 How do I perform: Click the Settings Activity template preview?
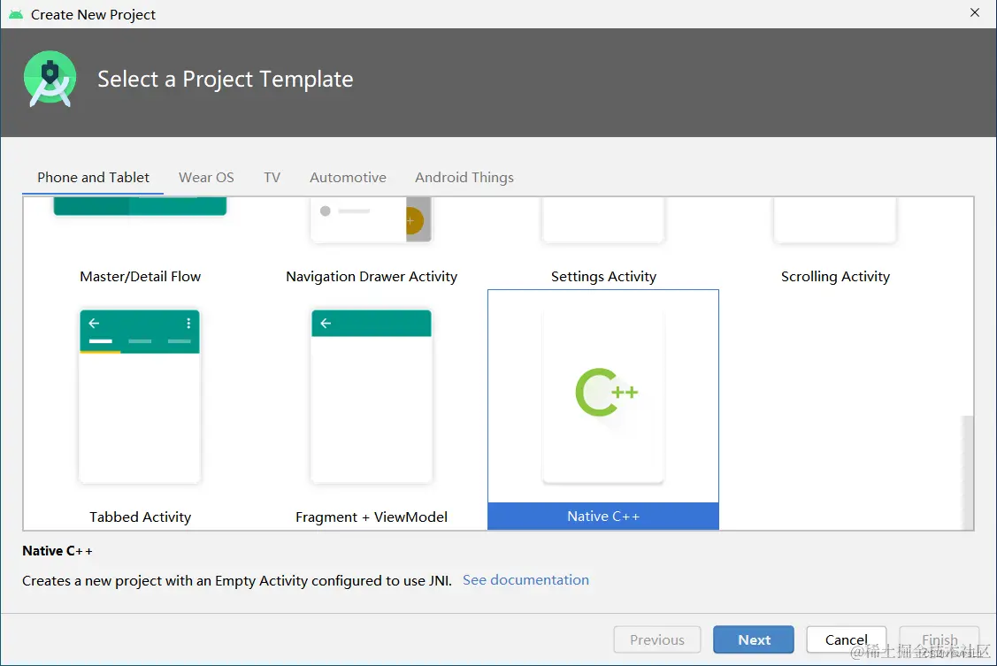602,219
